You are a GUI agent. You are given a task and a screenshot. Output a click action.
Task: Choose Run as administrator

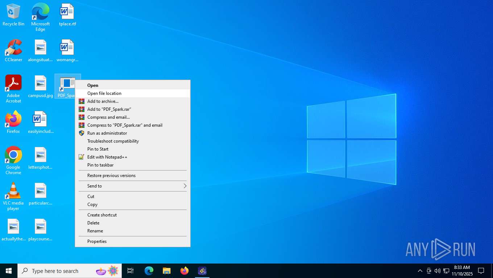[x=133, y=133]
